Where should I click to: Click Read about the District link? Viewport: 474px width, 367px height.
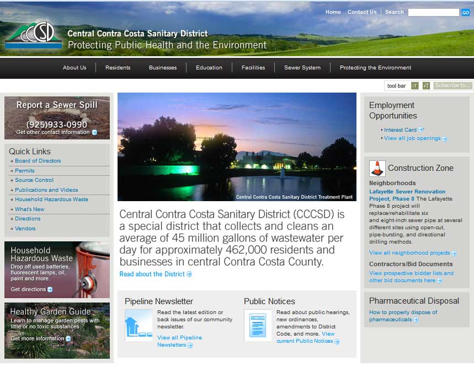pyautogui.click(x=152, y=274)
